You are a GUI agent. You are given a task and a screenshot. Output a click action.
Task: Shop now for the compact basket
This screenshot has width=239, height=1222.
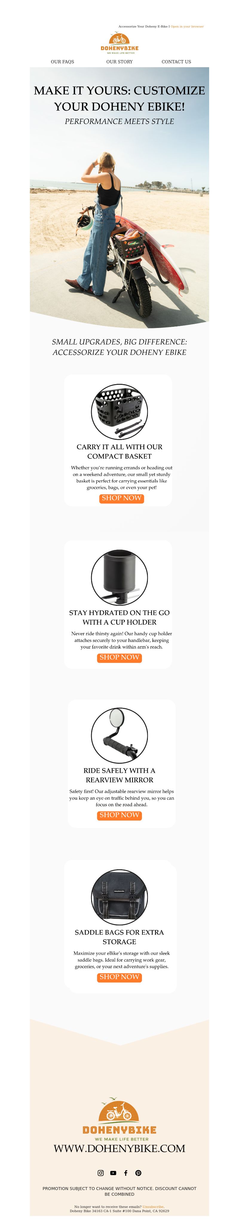(x=121, y=498)
